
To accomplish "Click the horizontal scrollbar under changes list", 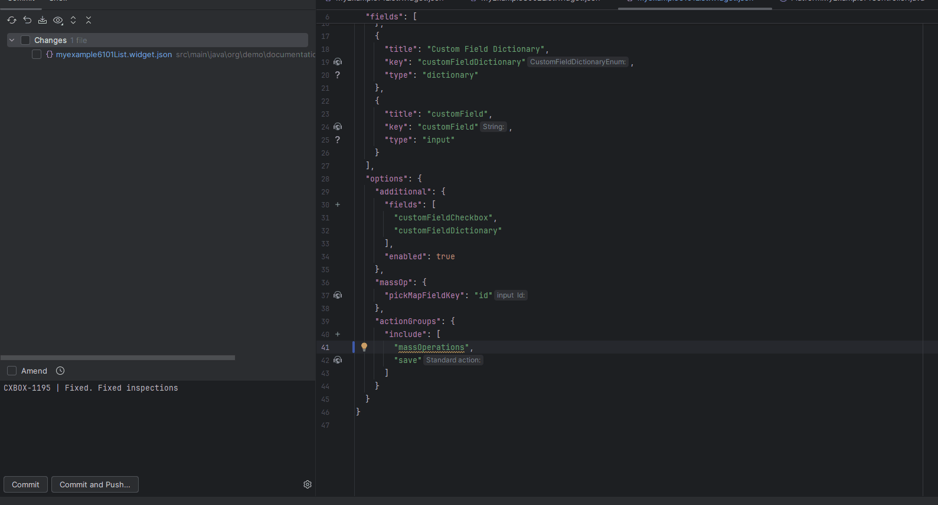I will click(x=117, y=358).
